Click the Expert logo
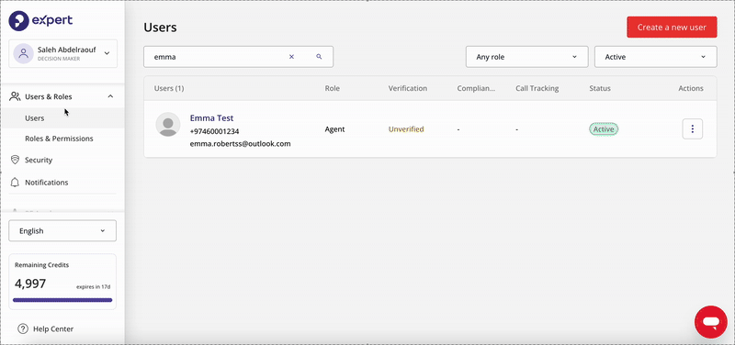This screenshot has width=735, height=345. coord(40,20)
